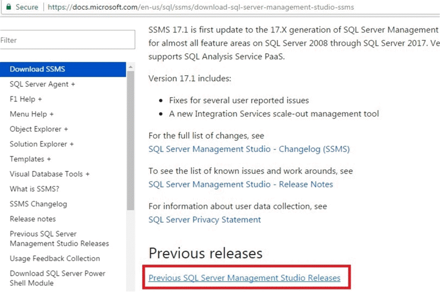Image resolution: width=440 pixels, height=292 pixels.
Task: Open the SQL Server Privacy Statement link
Action: pyautogui.click(x=204, y=220)
